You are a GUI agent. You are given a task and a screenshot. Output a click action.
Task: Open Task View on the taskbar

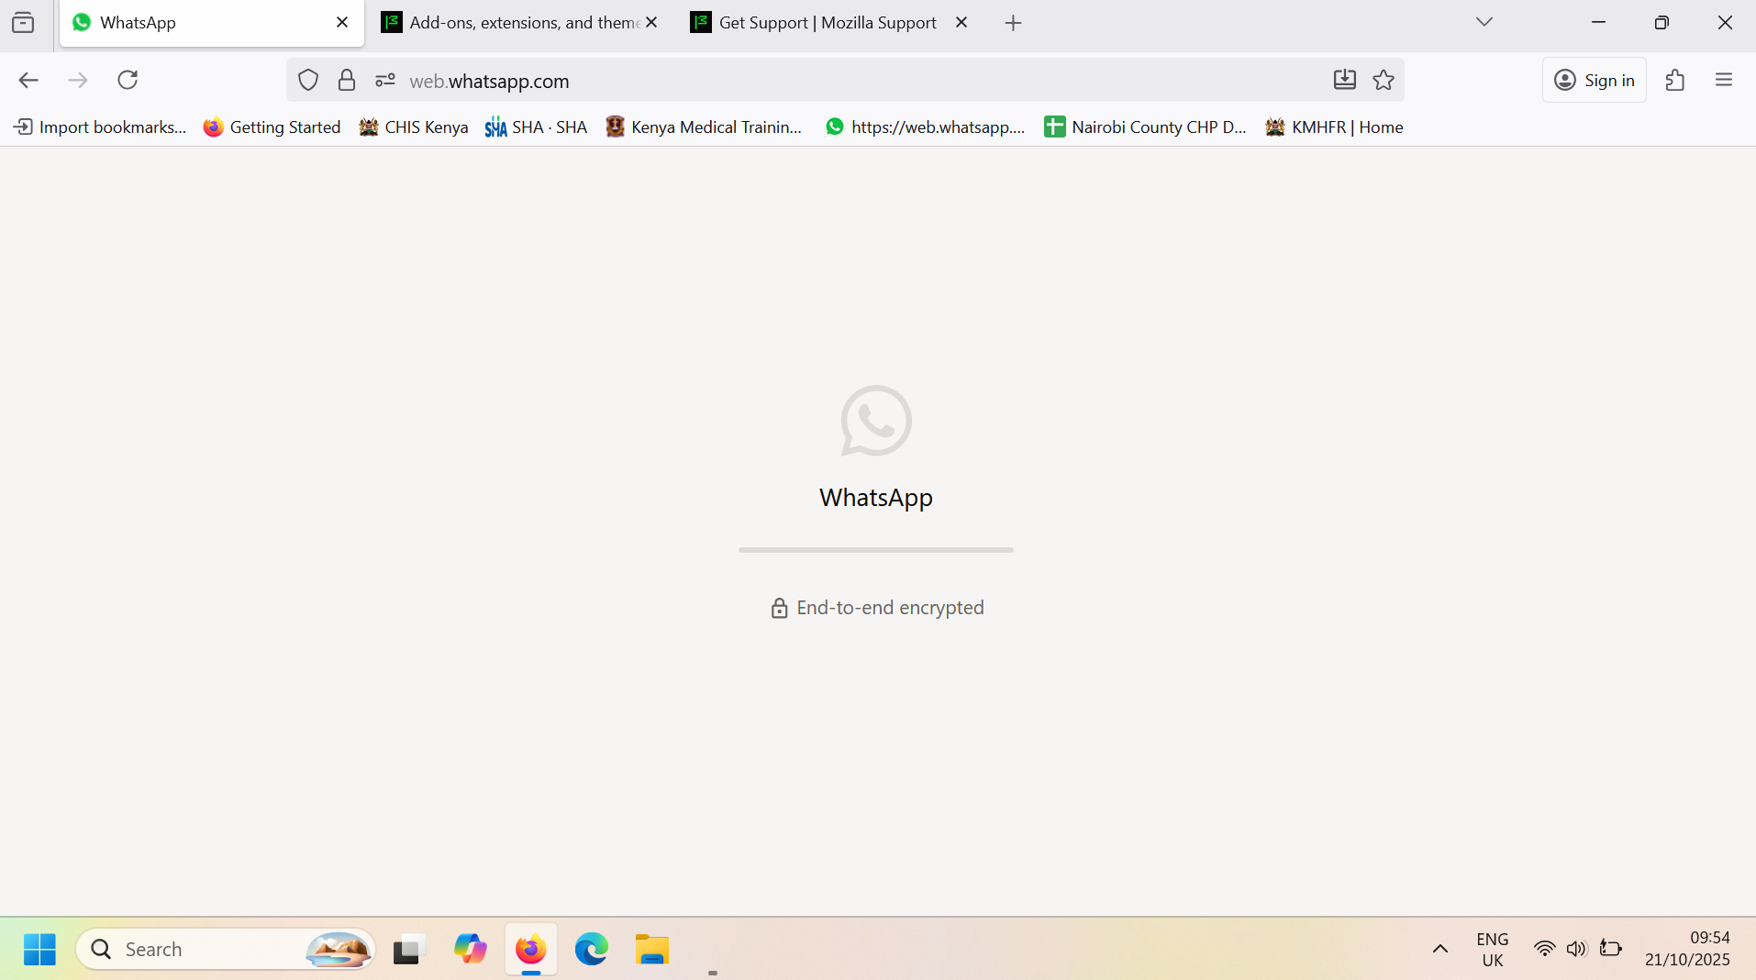click(x=409, y=950)
